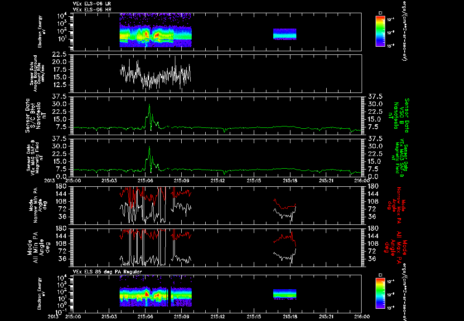Select the "VEx ELS 85 deg PA Regular" title
The height and width of the screenshot is (321, 464).
[107, 272]
